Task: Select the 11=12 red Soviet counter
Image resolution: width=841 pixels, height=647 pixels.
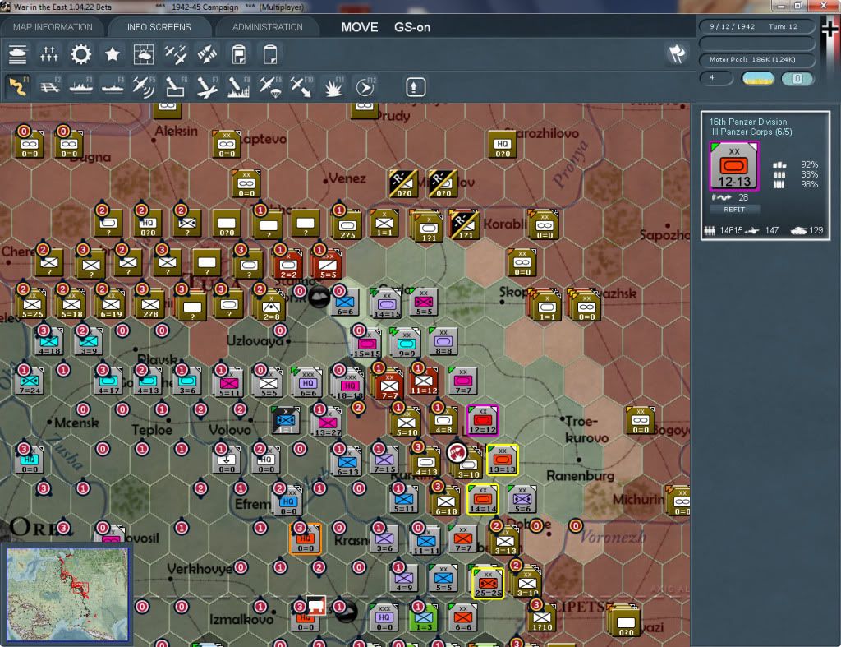Action: [424, 381]
